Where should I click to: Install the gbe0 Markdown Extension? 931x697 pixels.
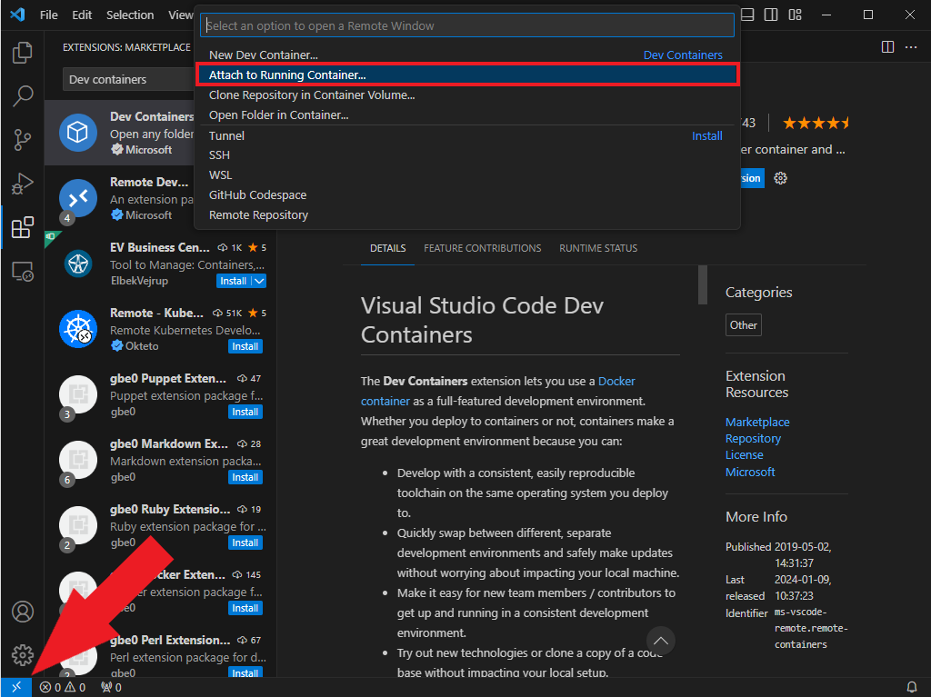click(245, 477)
